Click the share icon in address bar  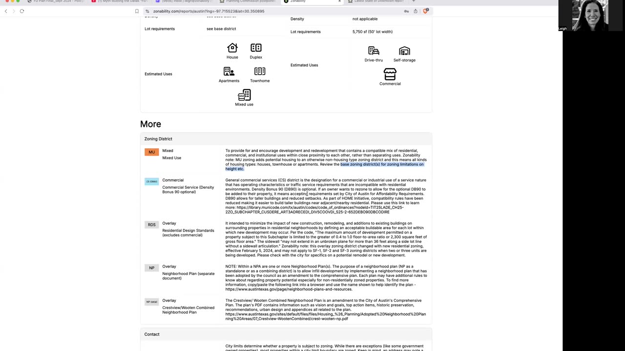pos(416,11)
